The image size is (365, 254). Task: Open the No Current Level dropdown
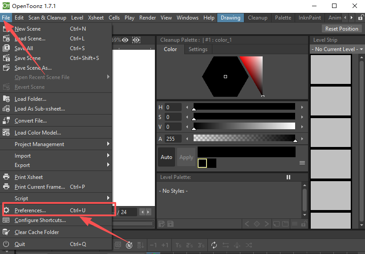pyautogui.click(x=337, y=49)
